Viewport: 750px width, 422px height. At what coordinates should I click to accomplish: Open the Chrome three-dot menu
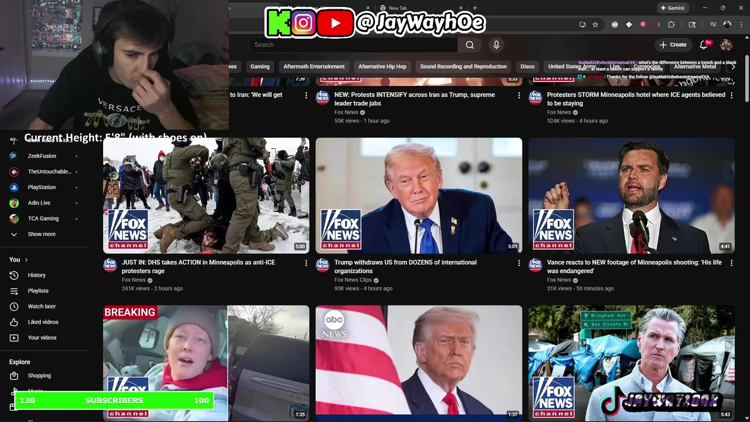tap(740, 25)
